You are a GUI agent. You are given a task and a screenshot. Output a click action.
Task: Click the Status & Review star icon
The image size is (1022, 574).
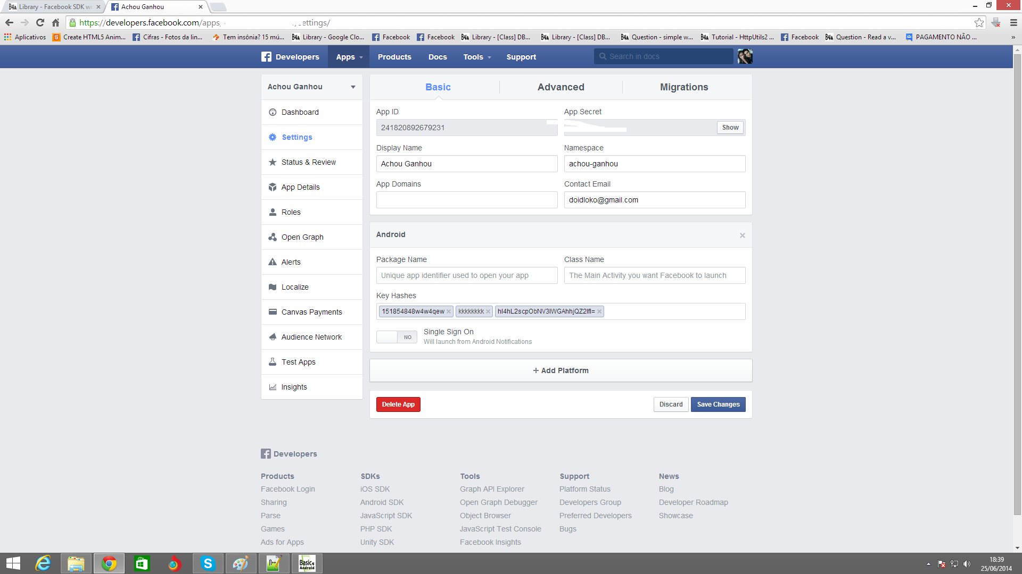coord(273,162)
